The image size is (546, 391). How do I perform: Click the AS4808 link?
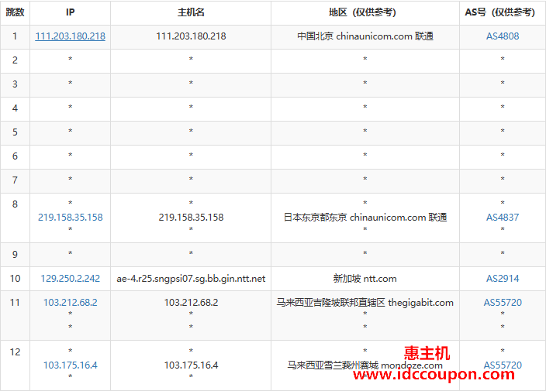click(x=503, y=36)
